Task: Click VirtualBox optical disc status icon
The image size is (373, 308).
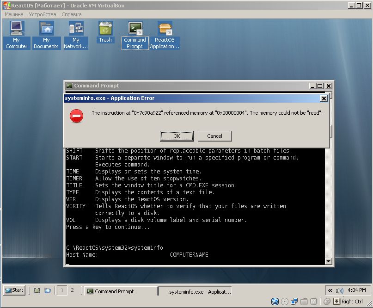Action: [x=285, y=302]
